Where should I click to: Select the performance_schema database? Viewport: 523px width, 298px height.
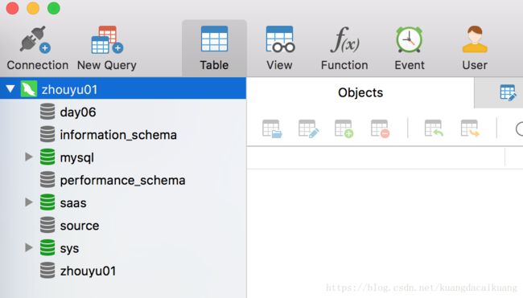123,180
